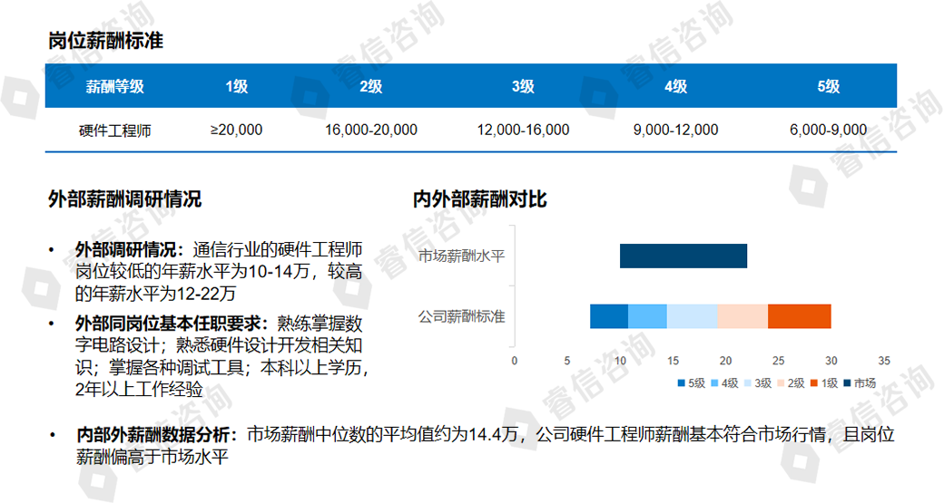Select the 12,000-16,000 salary cell

[x=523, y=131]
